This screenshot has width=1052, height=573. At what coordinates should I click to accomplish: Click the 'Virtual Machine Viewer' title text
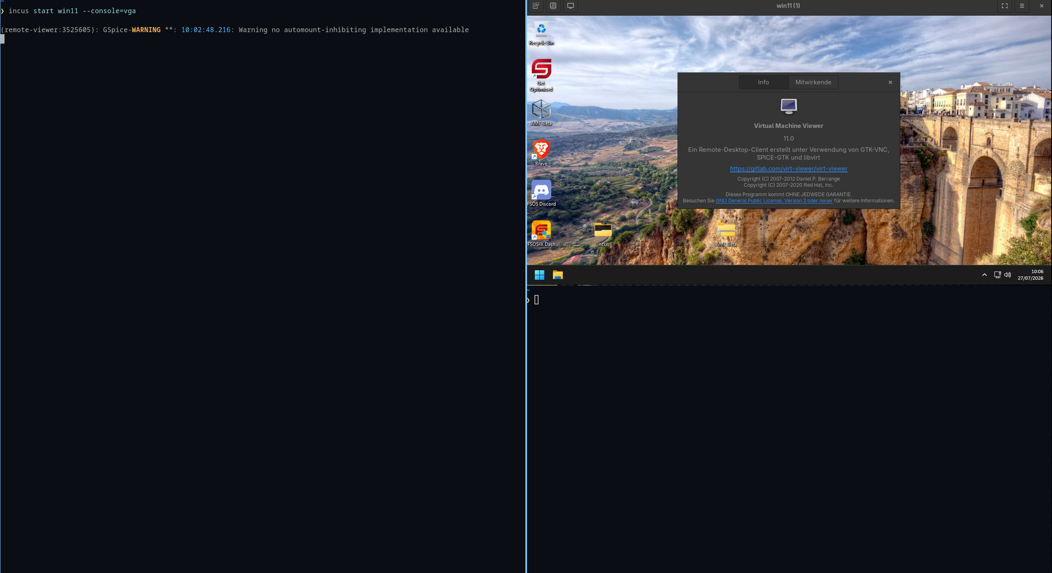788,126
